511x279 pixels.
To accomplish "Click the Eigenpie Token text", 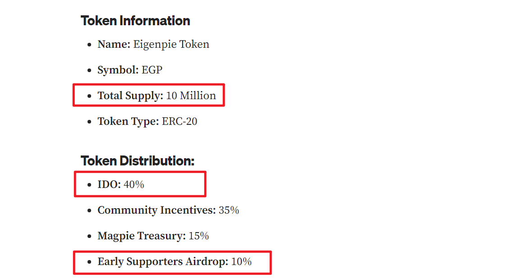I will point(171,45).
